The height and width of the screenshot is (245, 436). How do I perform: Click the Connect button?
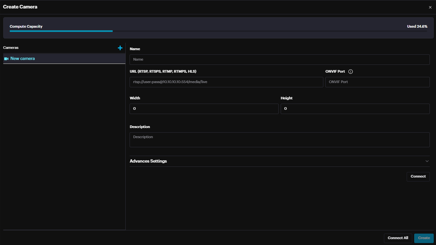coord(418,177)
